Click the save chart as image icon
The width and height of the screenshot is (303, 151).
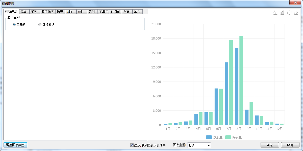[x=296, y=13]
